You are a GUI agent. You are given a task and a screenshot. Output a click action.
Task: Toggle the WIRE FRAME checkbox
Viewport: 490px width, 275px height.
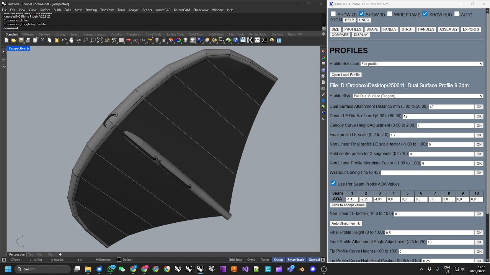[390, 14]
